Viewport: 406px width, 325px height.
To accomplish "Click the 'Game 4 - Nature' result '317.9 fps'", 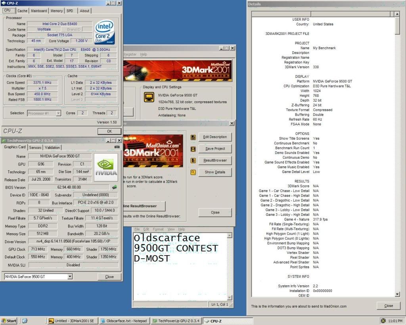I will (320, 219).
